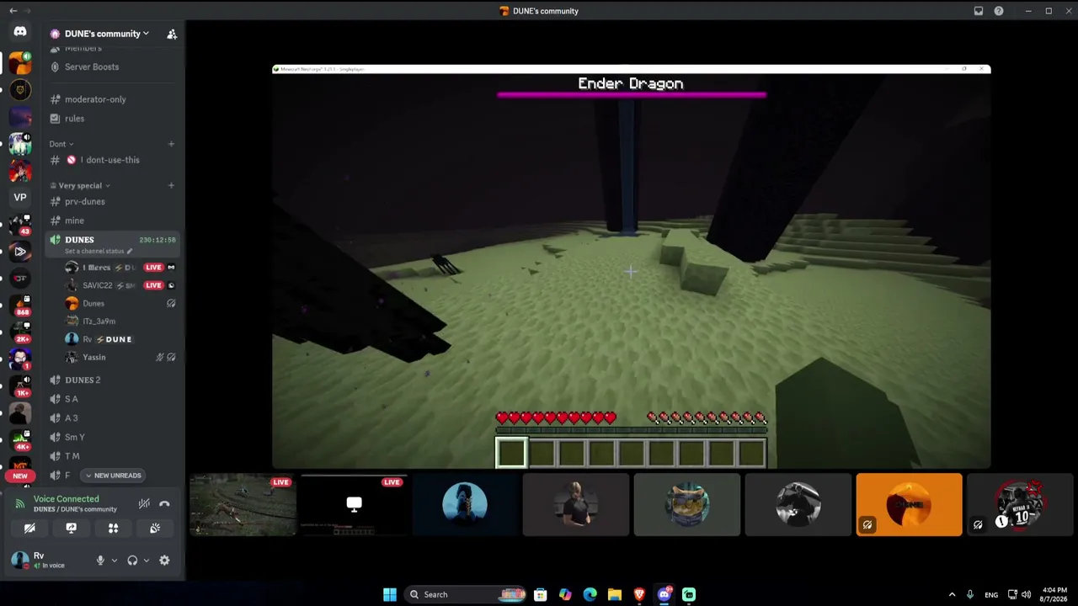Join the S A voice channel
Image resolution: width=1078 pixels, height=606 pixels.
[x=72, y=399]
